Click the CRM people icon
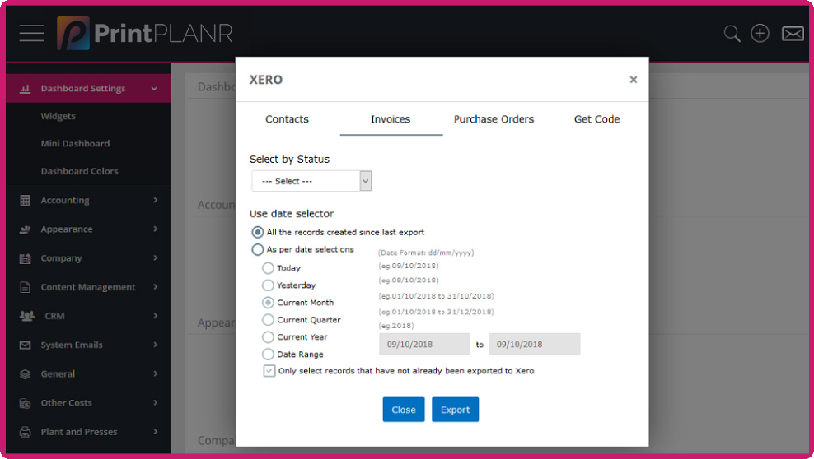The image size is (814, 459). coord(26,316)
